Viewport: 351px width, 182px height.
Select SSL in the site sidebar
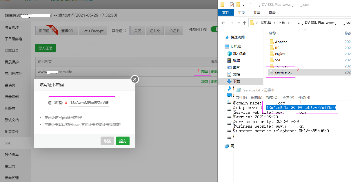pyautogui.click(x=8, y=143)
